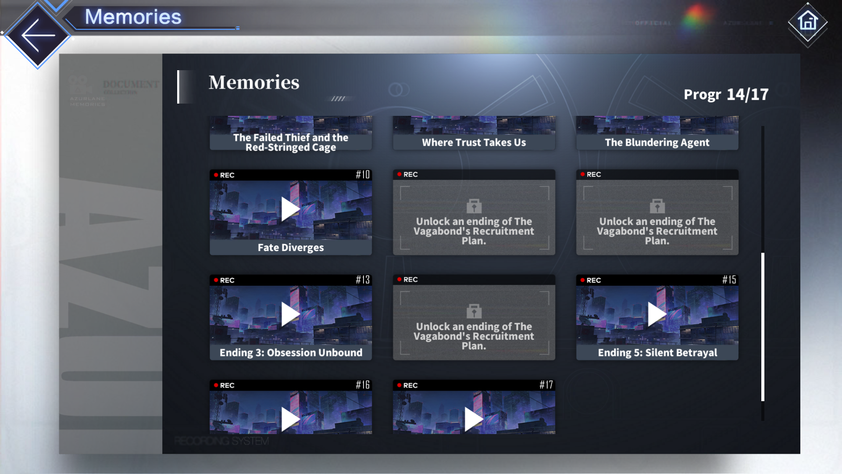This screenshot has width=842, height=474.
Task: Play the Fate Diverges memory
Action: click(290, 209)
